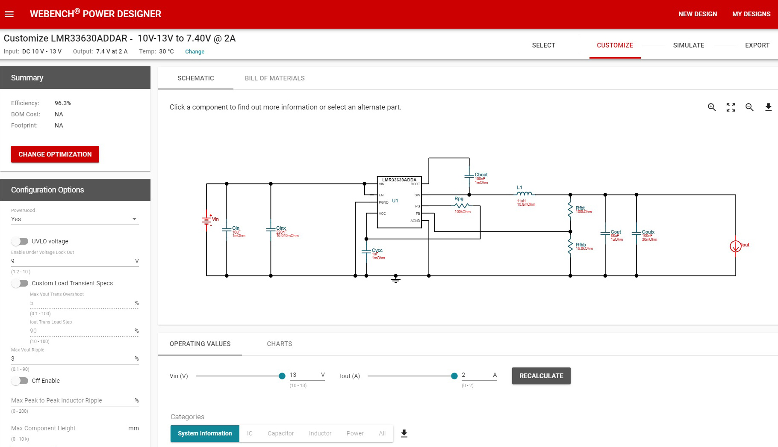The height and width of the screenshot is (447, 778).
Task: Edit the UVLO voltage value field
Action: coord(75,261)
